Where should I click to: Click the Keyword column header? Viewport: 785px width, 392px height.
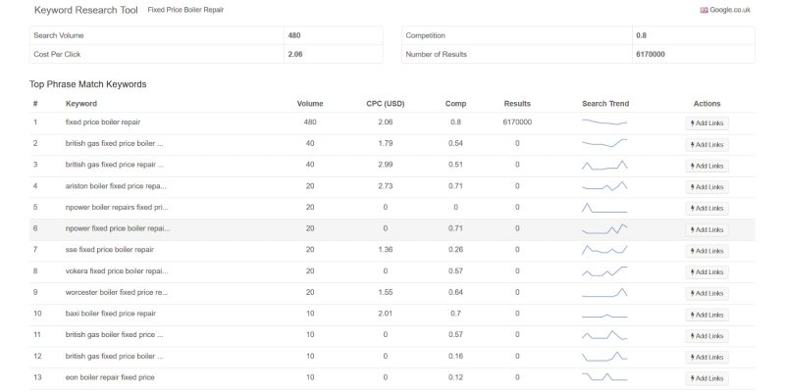[81, 103]
